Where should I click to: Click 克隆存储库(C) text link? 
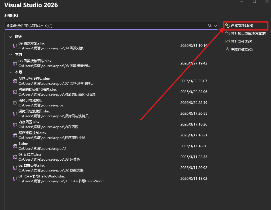point(242,50)
